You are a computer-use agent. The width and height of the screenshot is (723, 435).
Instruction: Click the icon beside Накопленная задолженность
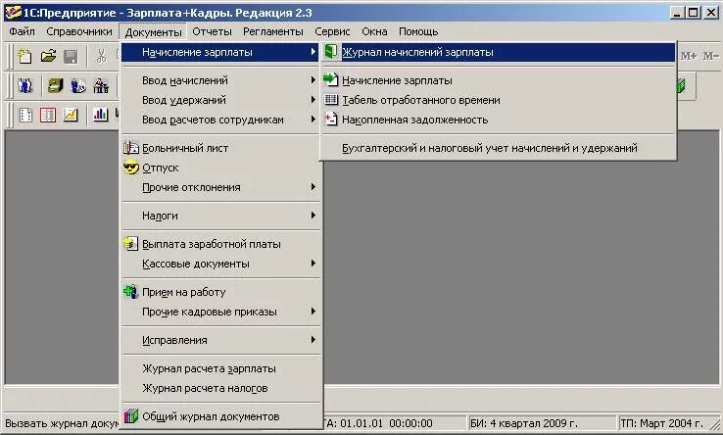pyautogui.click(x=331, y=120)
